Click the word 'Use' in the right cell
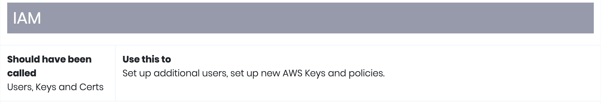This screenshot has width=601, height=104. 131,59
